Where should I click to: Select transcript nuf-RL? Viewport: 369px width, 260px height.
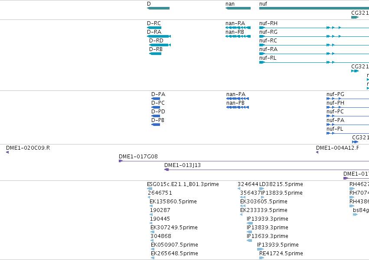[314, 62]
